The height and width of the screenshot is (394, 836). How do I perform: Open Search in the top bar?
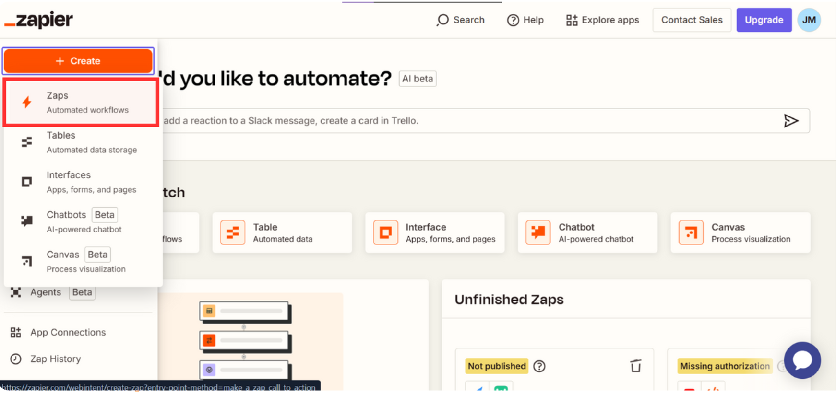coord(461,20)
